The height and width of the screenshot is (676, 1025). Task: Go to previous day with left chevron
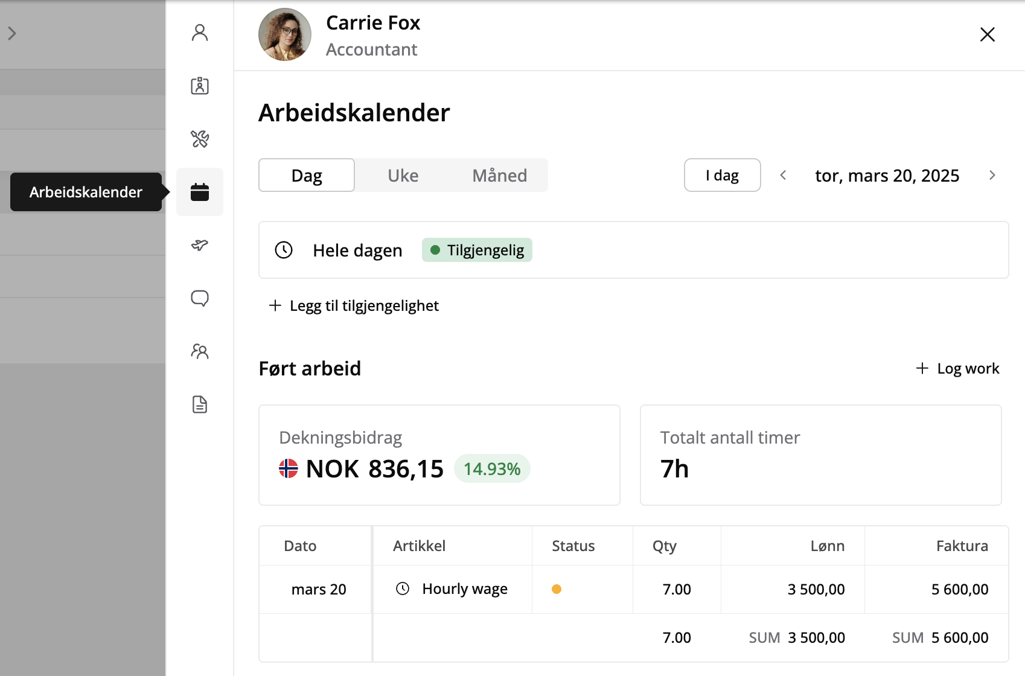(783, 176)
